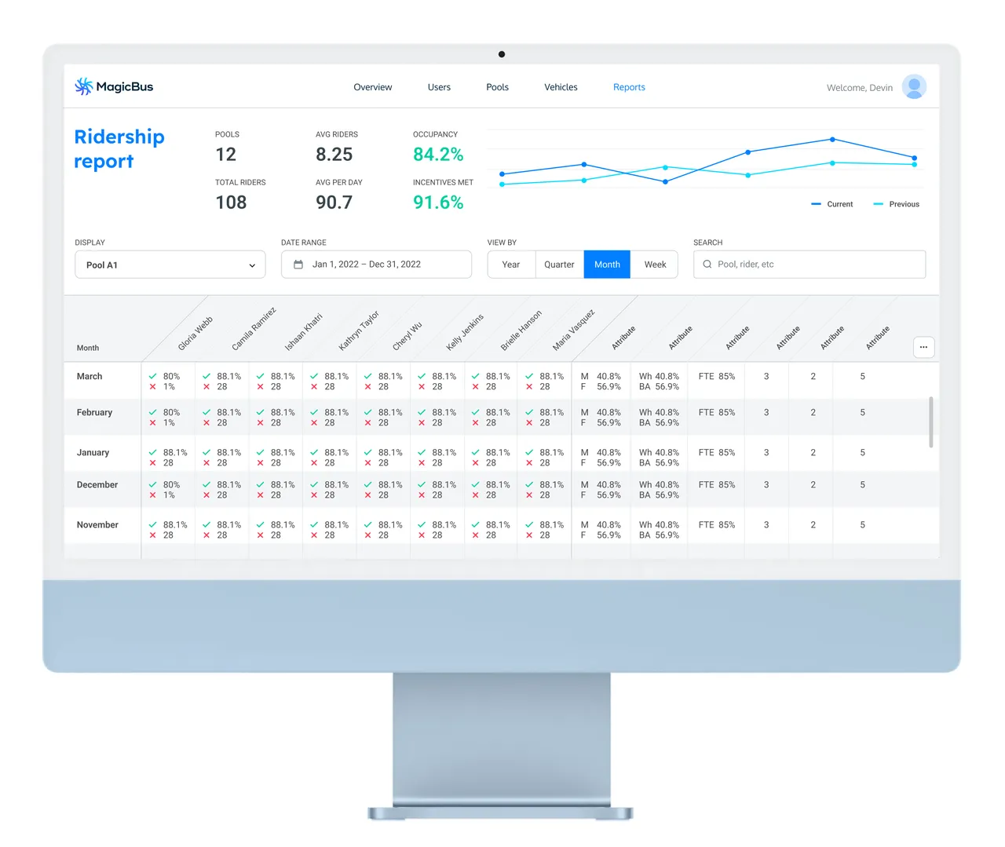Select the Month view button
This screenshot has width=1005, height=847.
[607, 265]
